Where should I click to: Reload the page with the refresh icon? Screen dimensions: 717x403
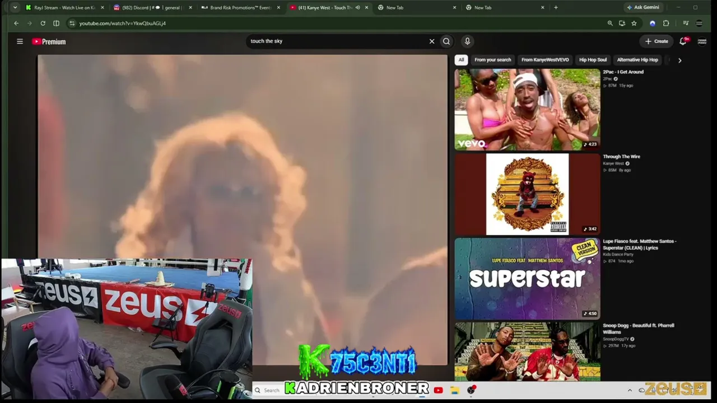point(43,24)
